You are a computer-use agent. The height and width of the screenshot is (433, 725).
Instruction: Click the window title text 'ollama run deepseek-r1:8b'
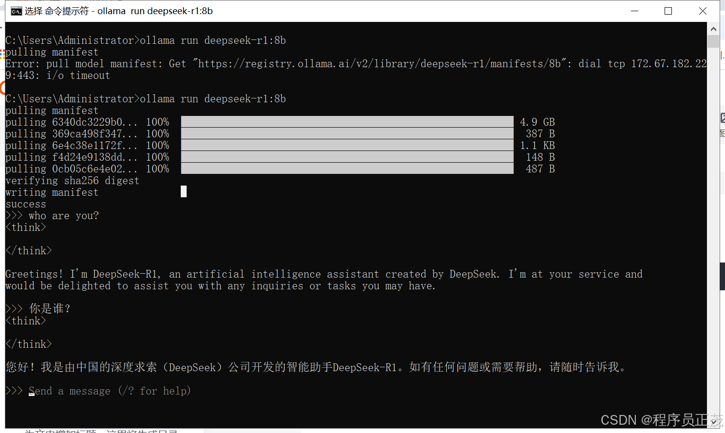[x=155, y=11]
